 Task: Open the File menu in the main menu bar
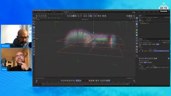tap(34, 14)
